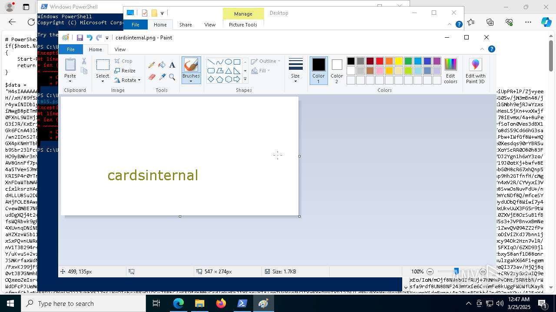Select the Pencil tool in Paint
This screenshot has height=312, width=556.
coord(152,65)
